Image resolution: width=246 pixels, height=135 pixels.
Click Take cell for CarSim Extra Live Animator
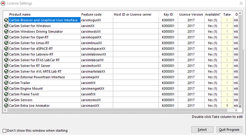pyautogui.click(x=227, y=106)
